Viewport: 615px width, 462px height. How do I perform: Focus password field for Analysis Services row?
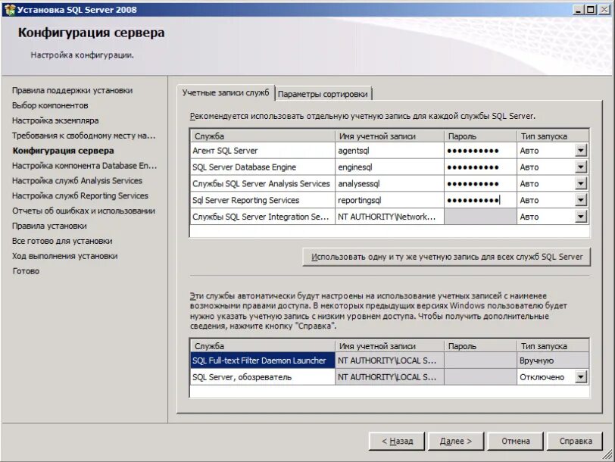pos(480,183)
